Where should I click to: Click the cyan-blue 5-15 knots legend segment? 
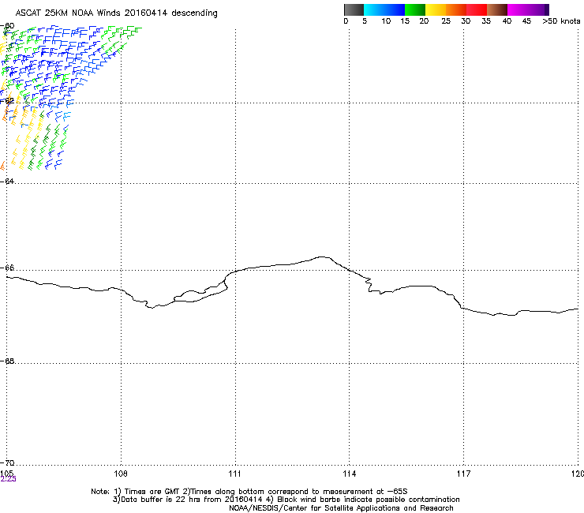(384, 9)
